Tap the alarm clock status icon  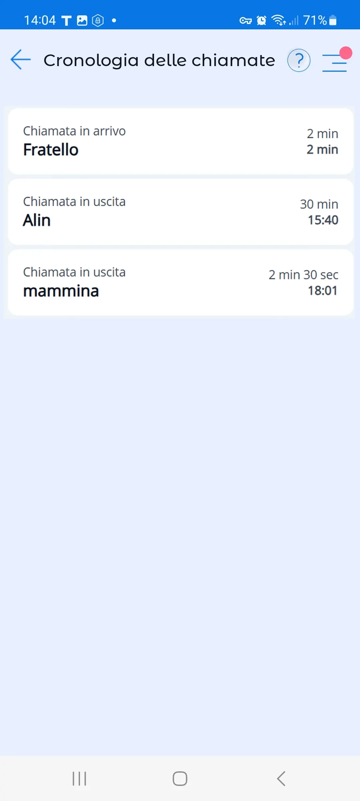point(262,21)
